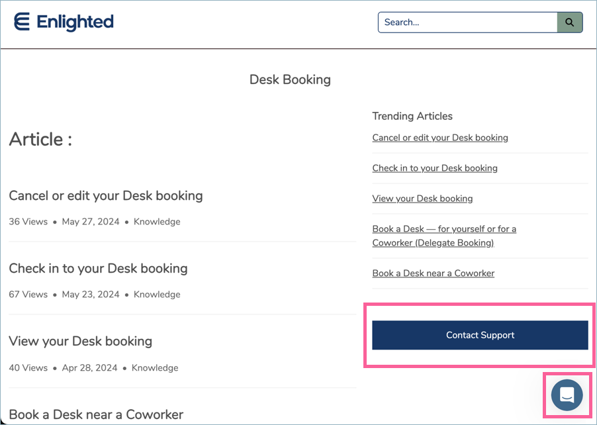Select View your Desk booking trending link
The image size is (597, 425).
(x=422, y=199)
